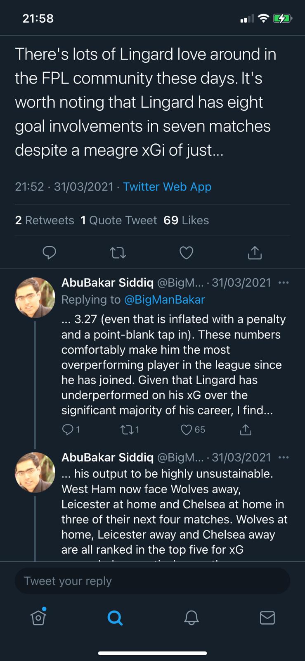Open the Search tab
Image resolution: width=305 pixels, height=661 pixels.
[x=115, y=618]
